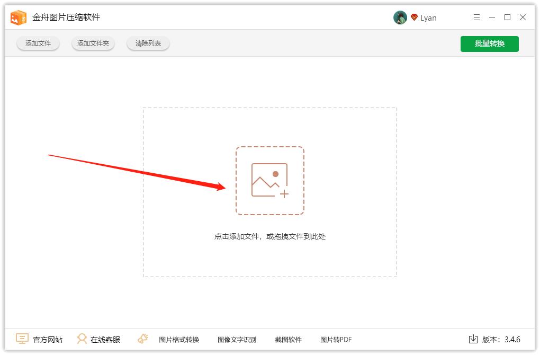Click the 点击添加文件 hint text
Image resolution: width=540 pixels, height=355 pixels.
click(x=270, y=236)
